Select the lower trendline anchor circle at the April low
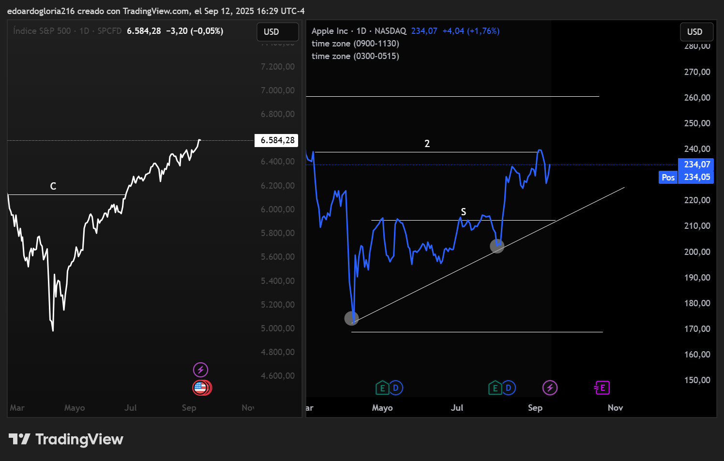 pyautogui.click(x=351, y=318)
